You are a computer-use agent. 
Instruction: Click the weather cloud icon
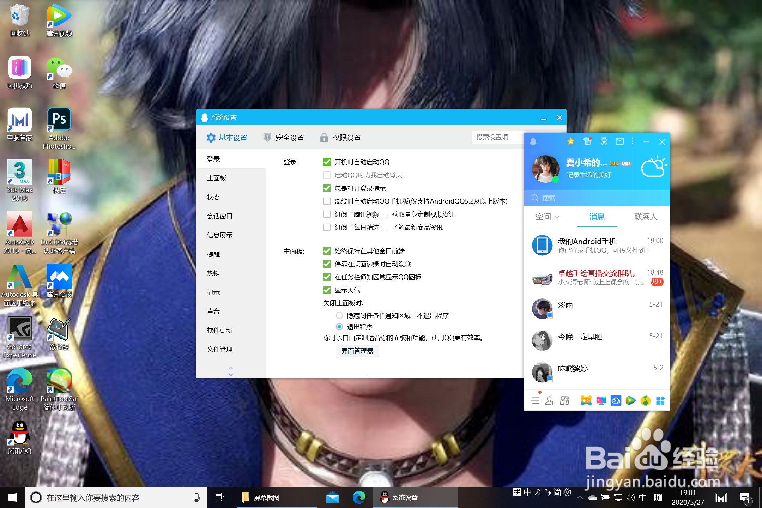tap(653, 168)
